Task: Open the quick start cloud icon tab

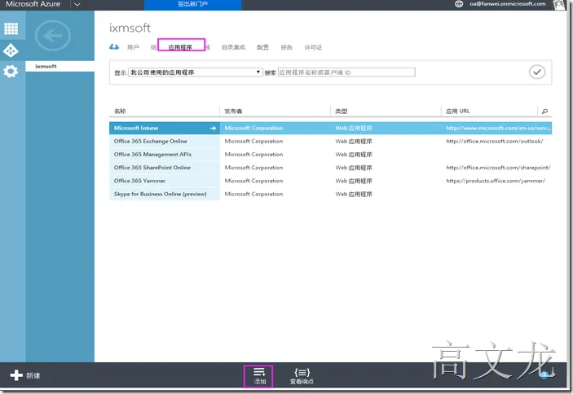Action: 114,46
